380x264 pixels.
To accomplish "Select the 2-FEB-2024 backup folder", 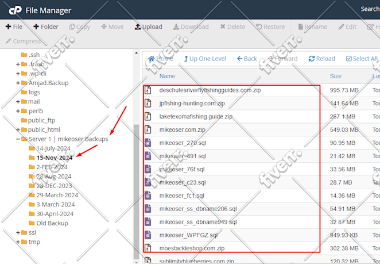I will pos(48,167).
